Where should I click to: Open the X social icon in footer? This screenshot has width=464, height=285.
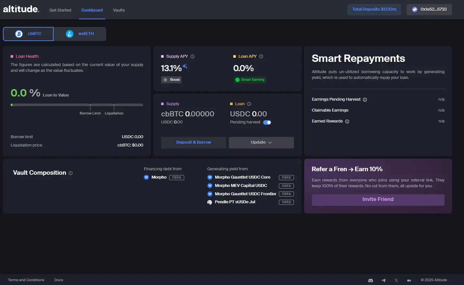point(396,281)
